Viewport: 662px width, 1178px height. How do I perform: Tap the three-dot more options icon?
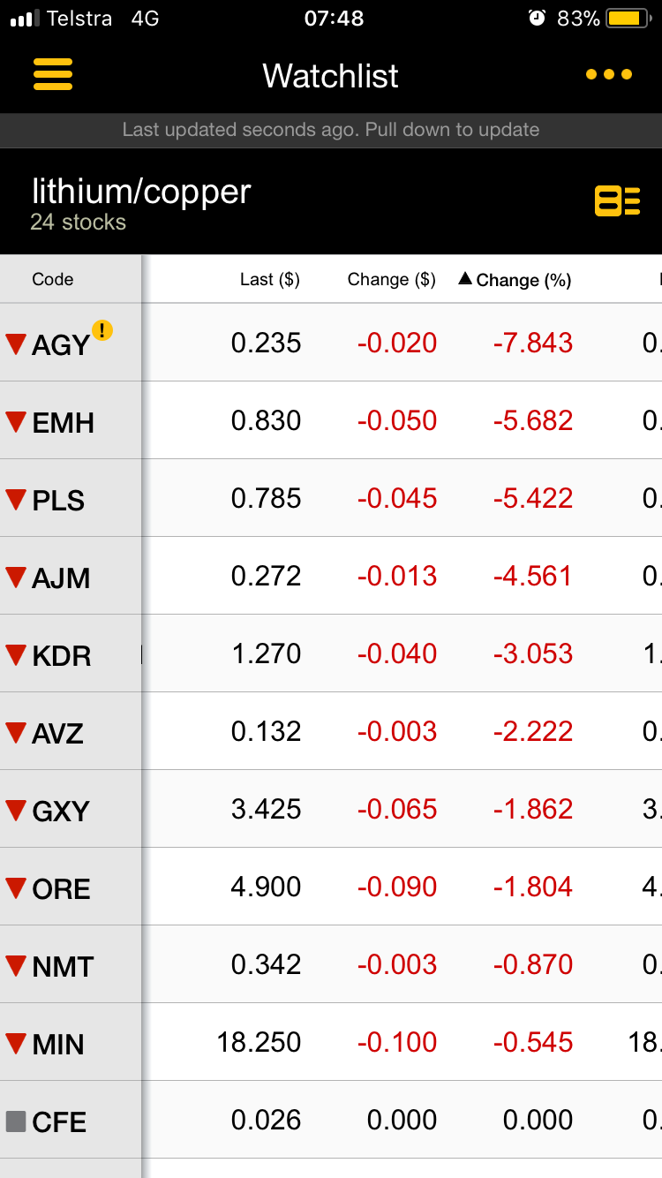coord(609,74)
